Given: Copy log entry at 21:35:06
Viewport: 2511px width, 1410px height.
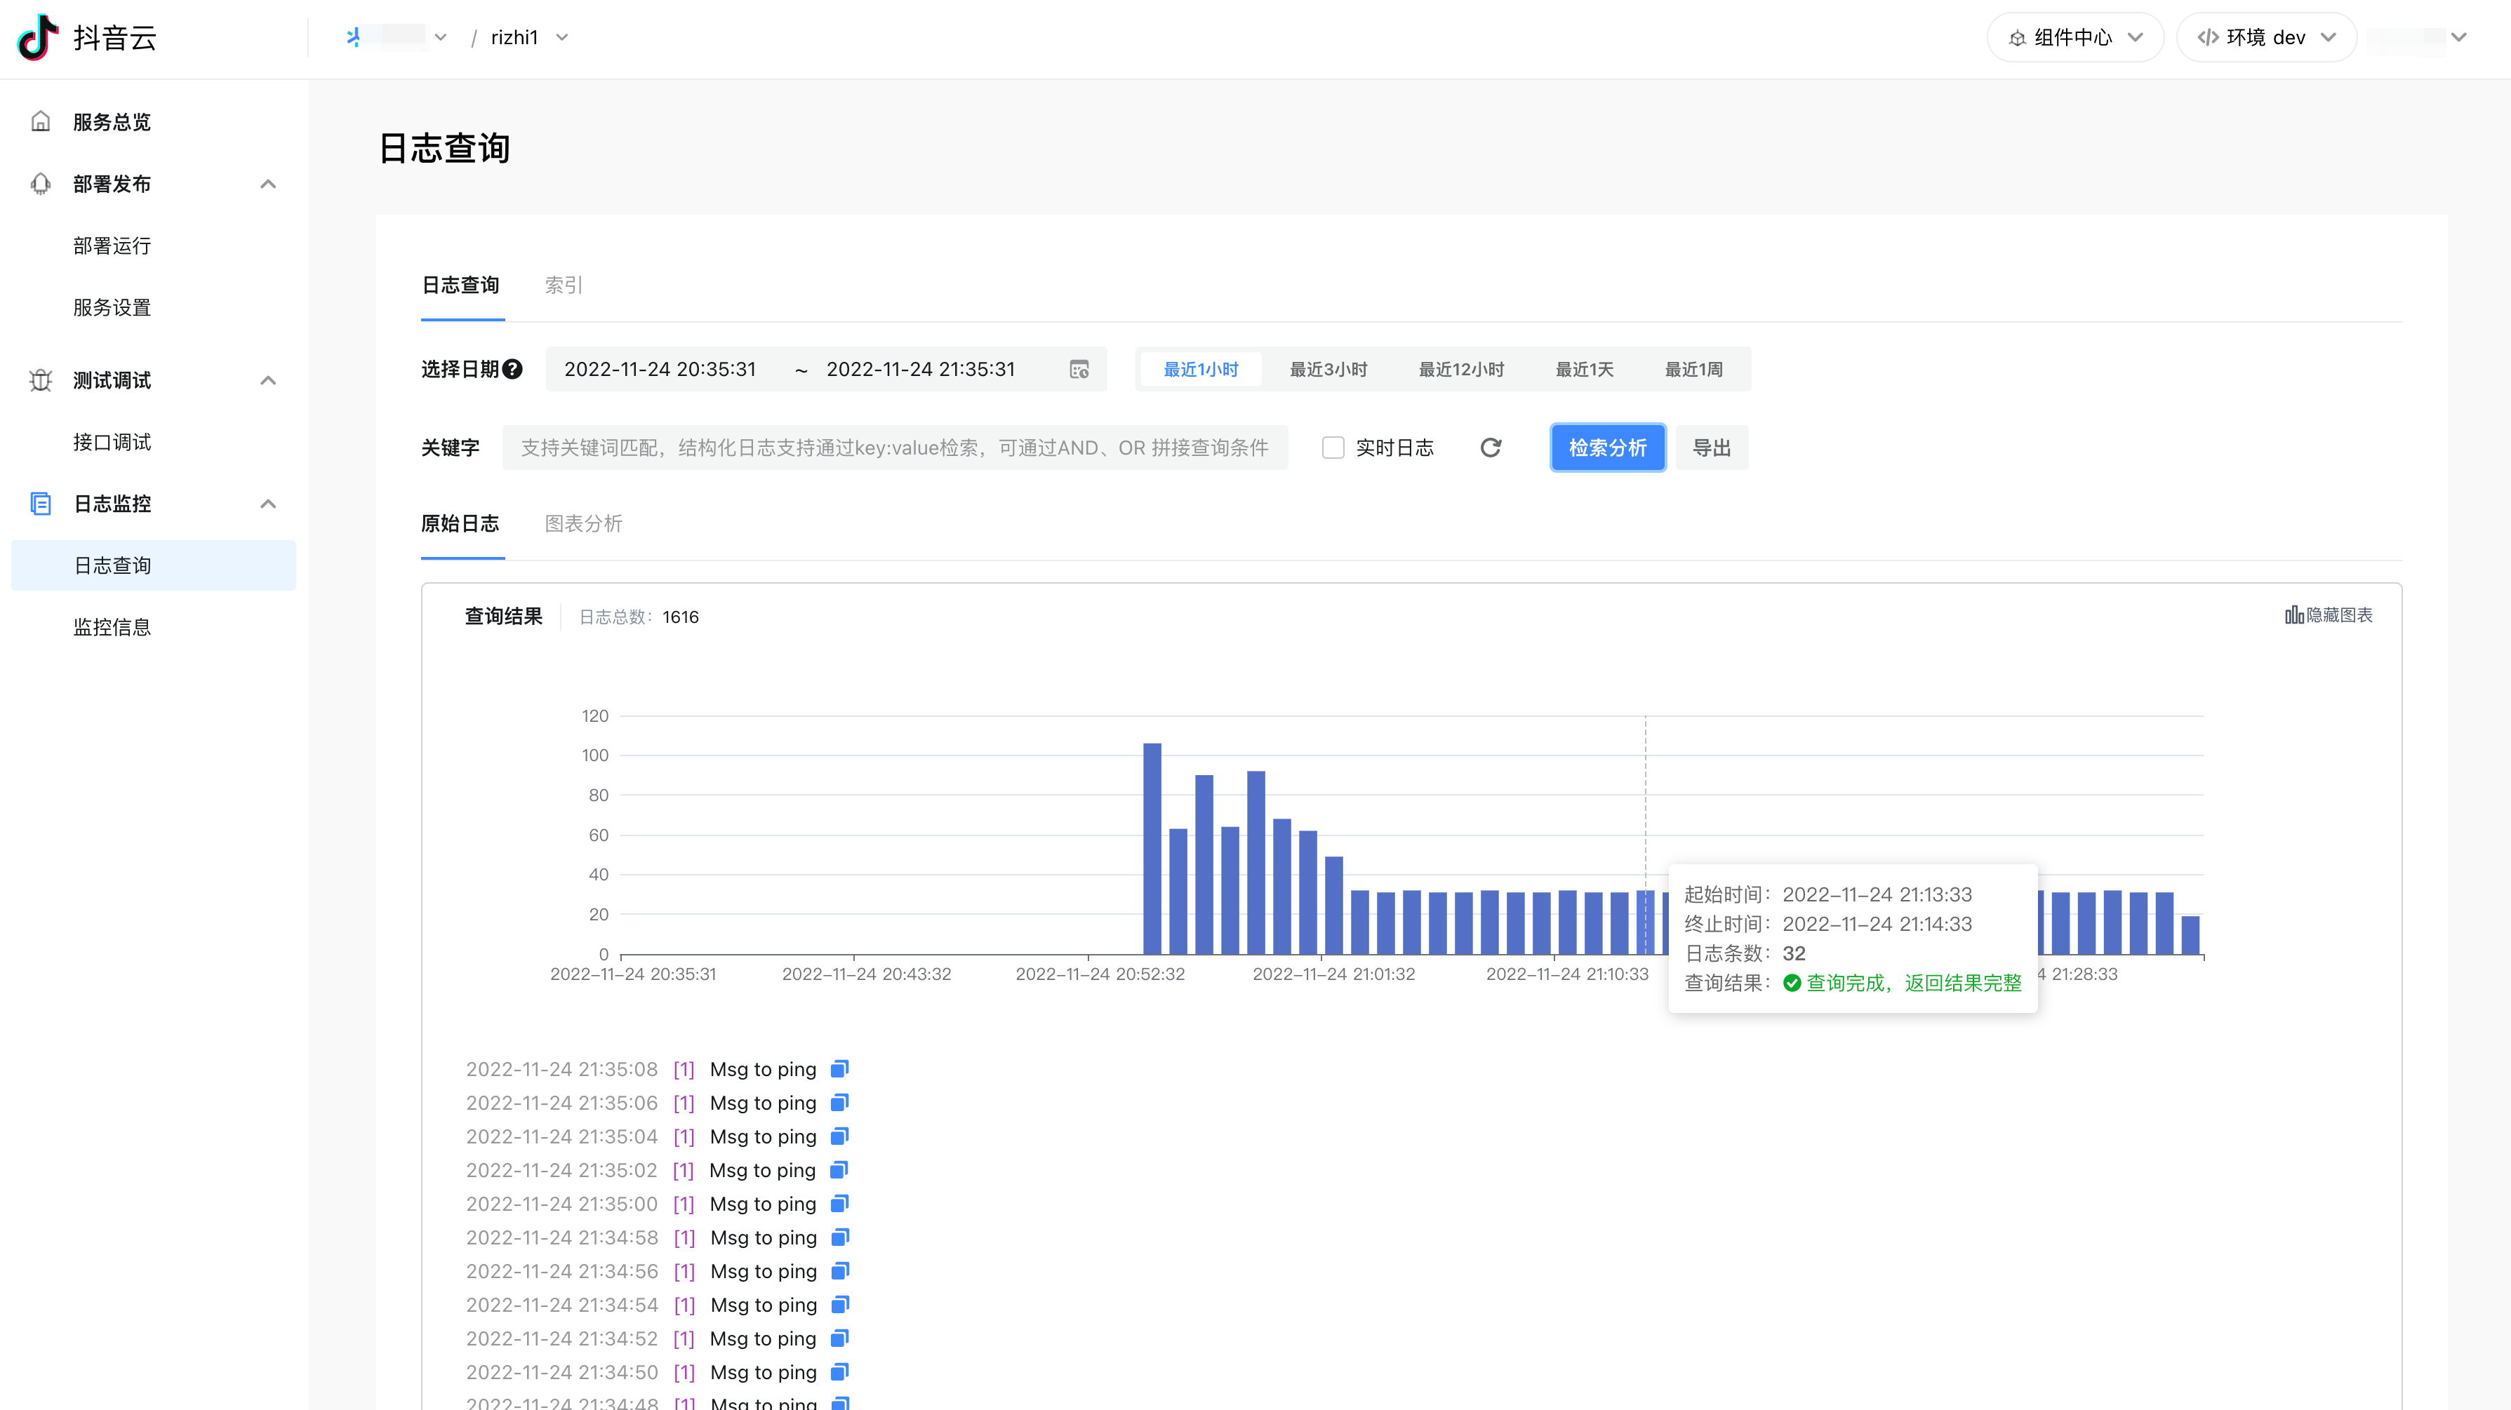Looking at the screenshot, I should [839, 1102].
